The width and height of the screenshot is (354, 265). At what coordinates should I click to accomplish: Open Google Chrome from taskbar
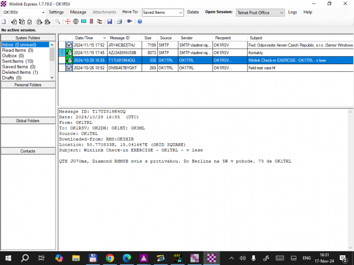110,258
